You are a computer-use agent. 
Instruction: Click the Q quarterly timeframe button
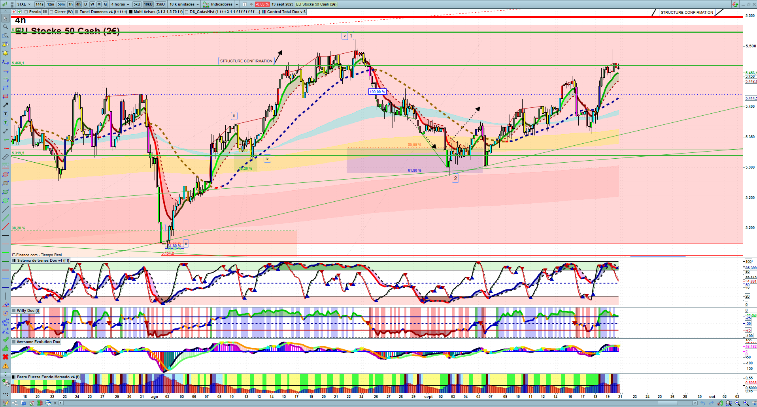[106, 4]
